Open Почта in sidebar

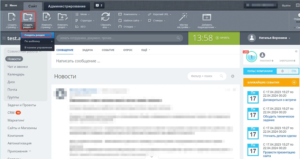point(12,89)
